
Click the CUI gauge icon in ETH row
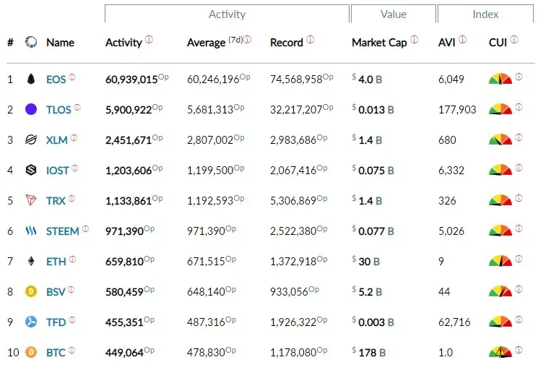[x=500, y=261]
